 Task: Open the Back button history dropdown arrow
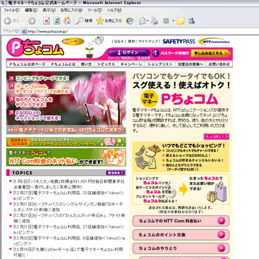point(23,21)
